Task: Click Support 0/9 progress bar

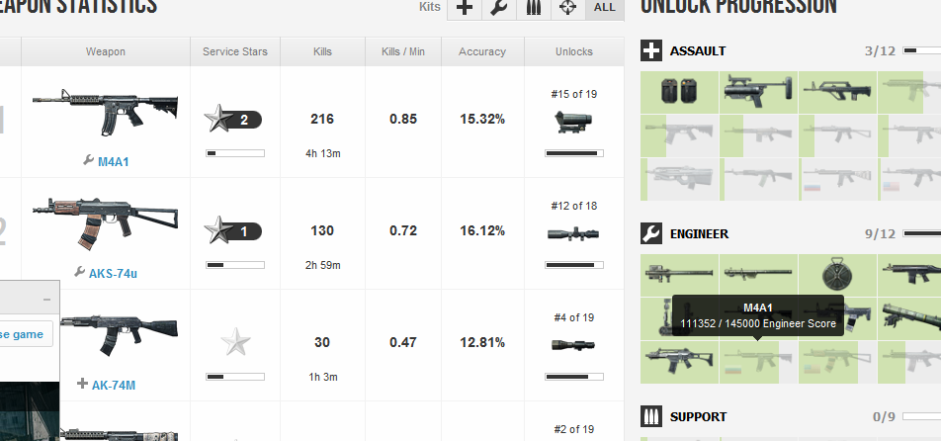Action: [922, 416]
